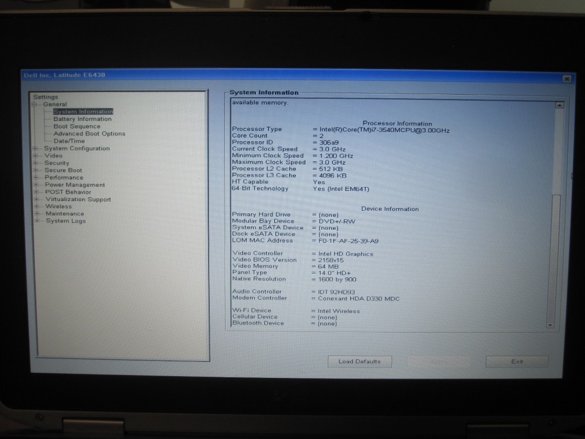Select the Video category label
Viewport: 585px width, 439px height.
pos(53,155)
